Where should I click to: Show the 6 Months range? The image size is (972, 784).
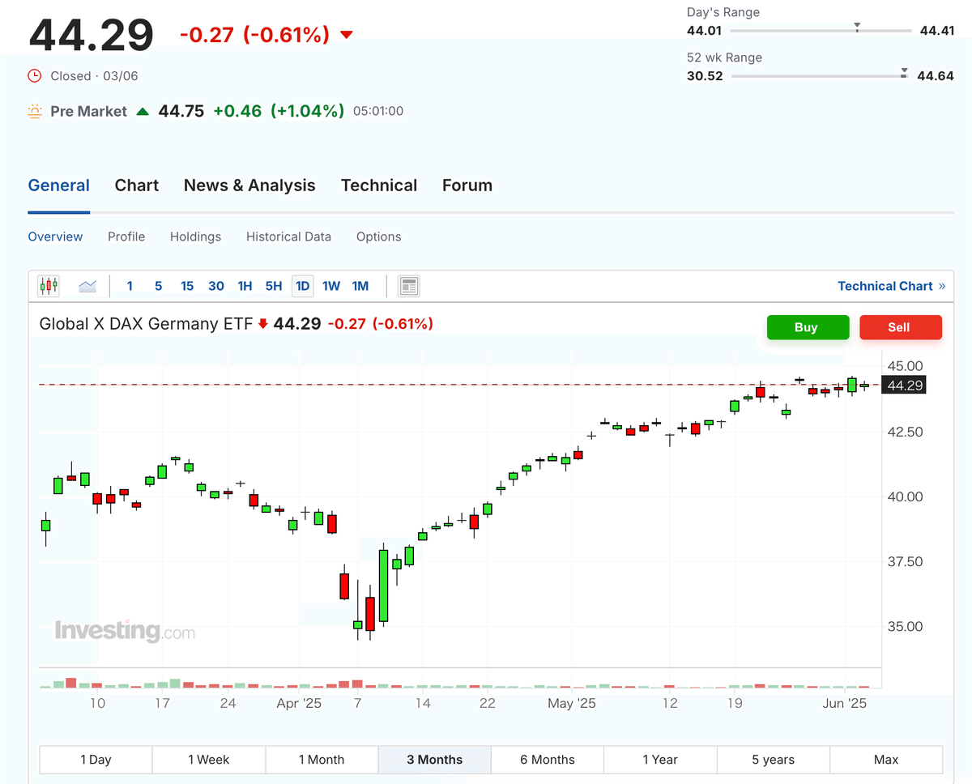[548, 760]
